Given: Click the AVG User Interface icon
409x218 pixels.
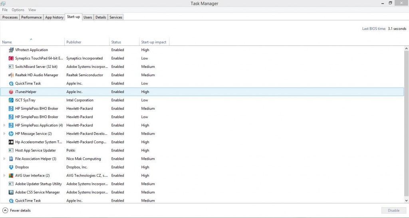Looking at the screenshot, I should click(11, 176).
